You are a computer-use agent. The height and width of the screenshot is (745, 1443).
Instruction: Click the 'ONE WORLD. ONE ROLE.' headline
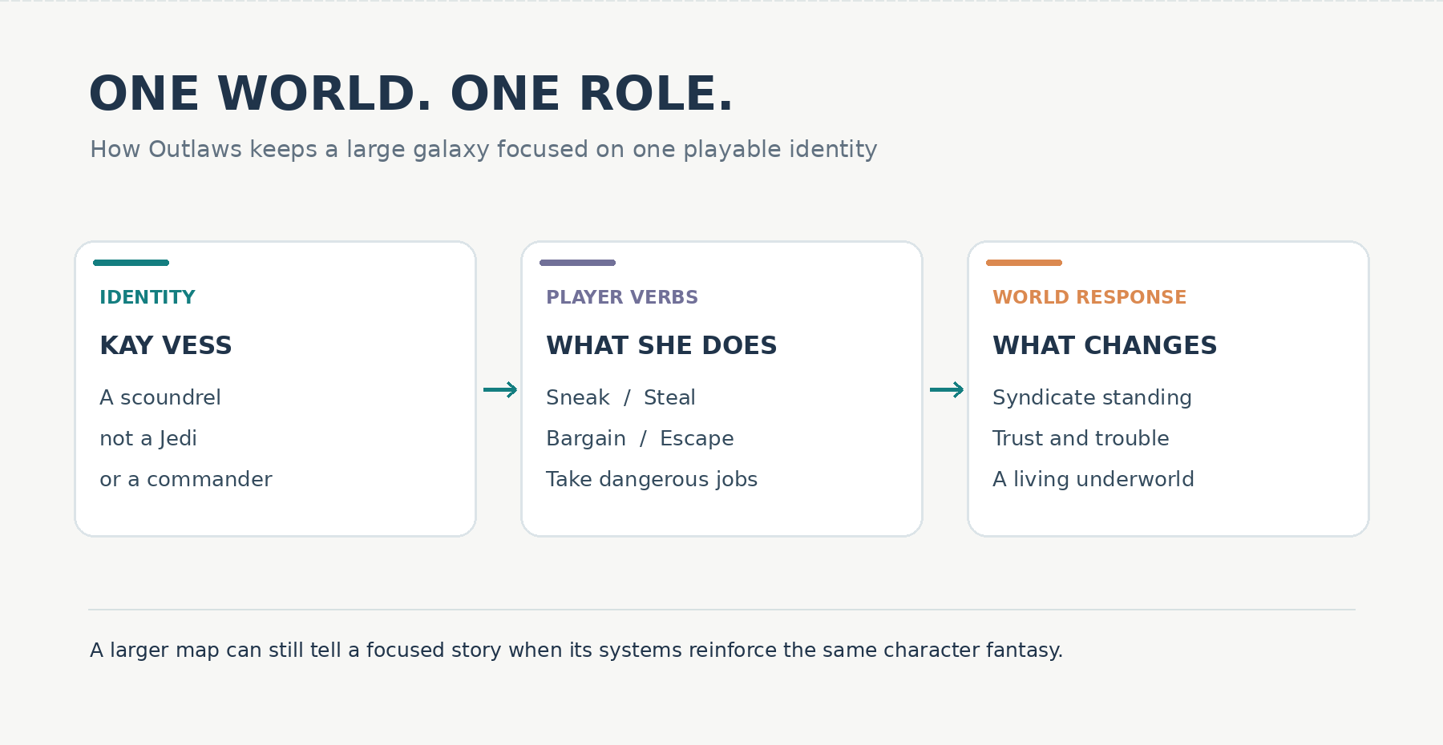[x=411, y=94]
